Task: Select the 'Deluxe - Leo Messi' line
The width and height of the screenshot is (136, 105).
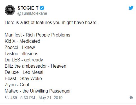Action: [x=24, y=72]
